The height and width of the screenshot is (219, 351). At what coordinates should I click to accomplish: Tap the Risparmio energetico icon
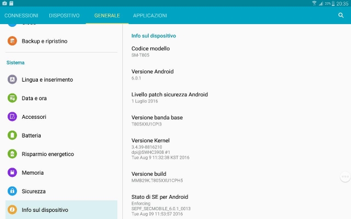pos(12,154)
